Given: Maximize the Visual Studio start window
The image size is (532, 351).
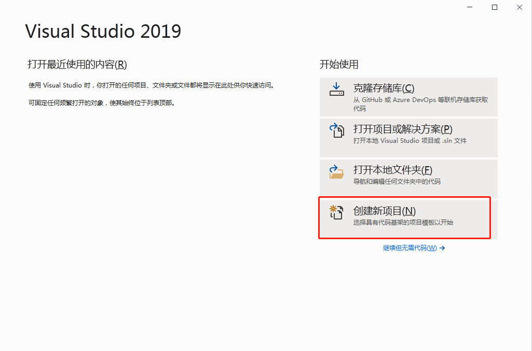Looking at the screenshot, I should (x=495, y=7).
